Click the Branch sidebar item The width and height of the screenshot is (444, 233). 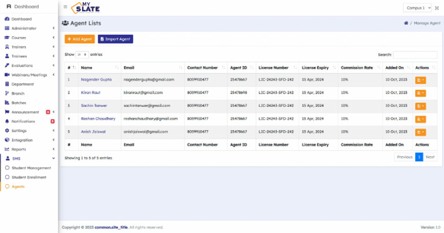[18, 93]
